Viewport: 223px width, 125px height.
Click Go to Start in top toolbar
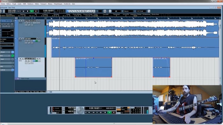18,11
